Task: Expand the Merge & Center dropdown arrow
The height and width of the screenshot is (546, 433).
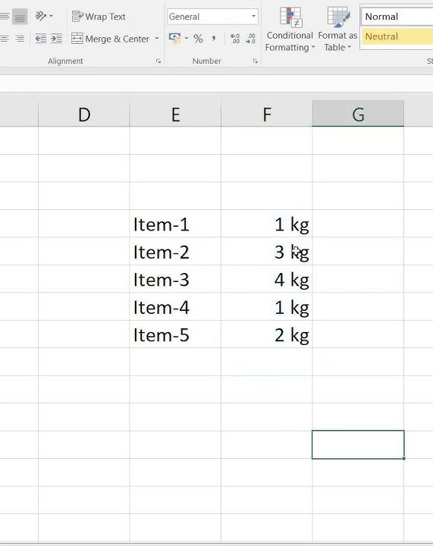Action: click(157, 39)
